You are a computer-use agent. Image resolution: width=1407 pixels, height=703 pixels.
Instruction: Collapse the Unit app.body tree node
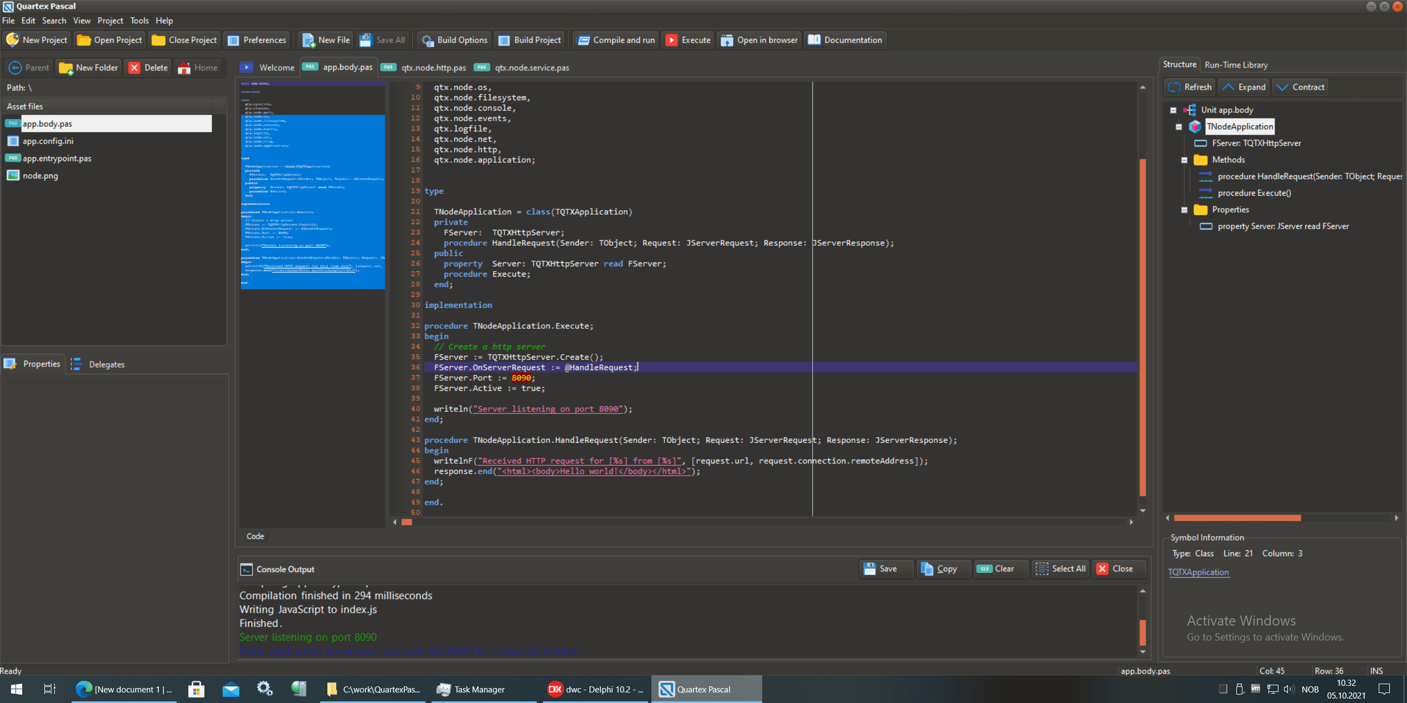(x=1173, y=110)
